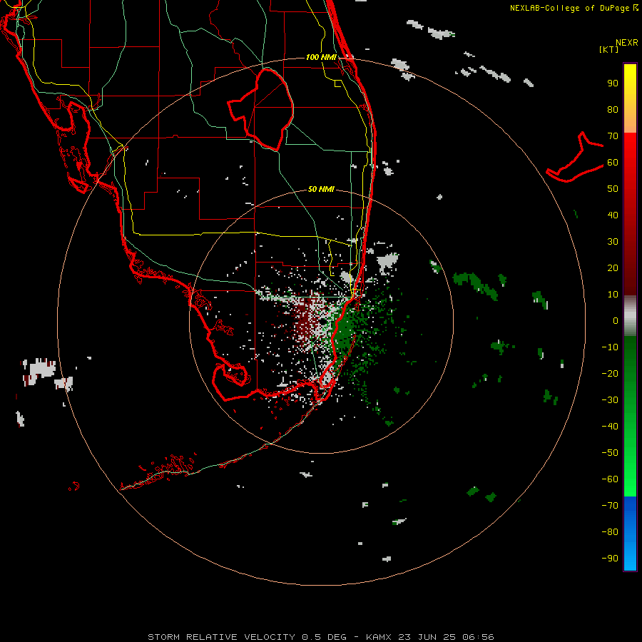This screenshot has width=642, height=642.
Task: Click the dark red outbound velocity cluster near radar
Action: [x=305, y=320]
